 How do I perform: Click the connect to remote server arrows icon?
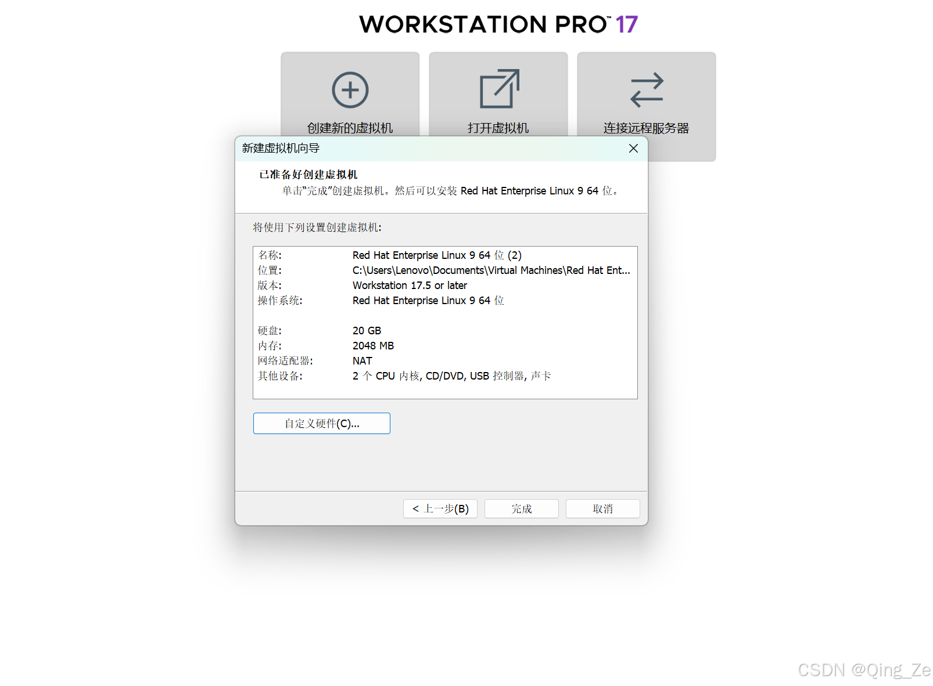click(x=647, y=89)
